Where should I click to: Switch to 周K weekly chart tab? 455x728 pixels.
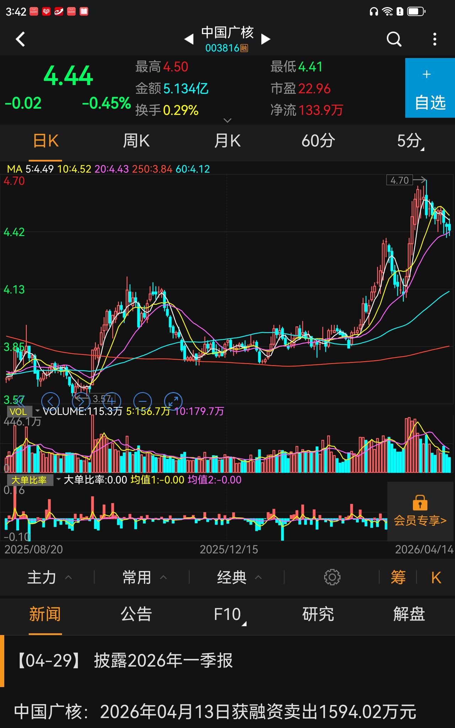[x=136, y=141]
